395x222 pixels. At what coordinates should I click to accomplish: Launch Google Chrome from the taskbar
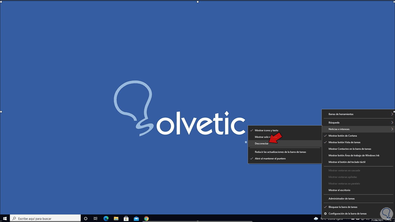tap(146, 218)
